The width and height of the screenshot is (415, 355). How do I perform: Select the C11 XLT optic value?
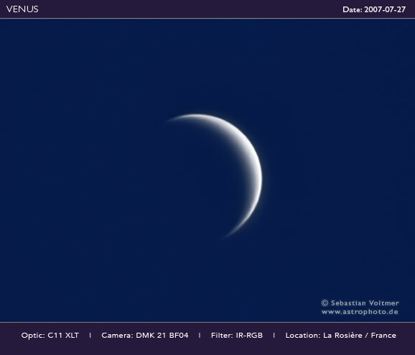[x=63, y=336]
